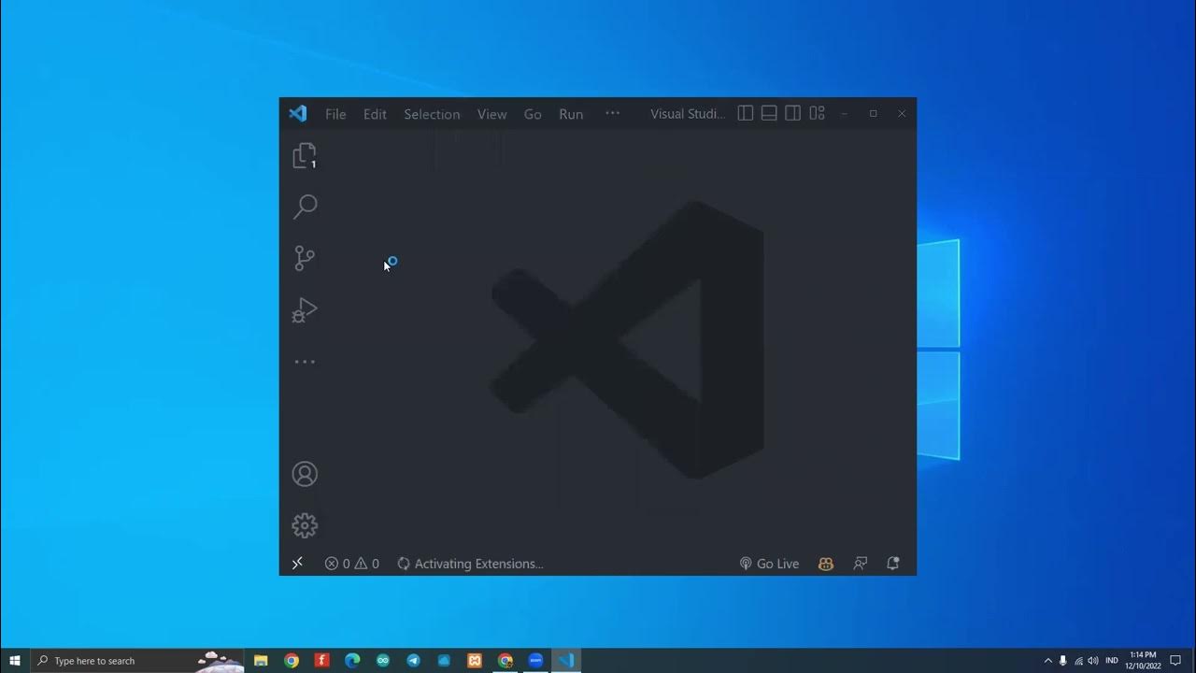Click the Activating Extensions status entry

[x=470, y=564]
